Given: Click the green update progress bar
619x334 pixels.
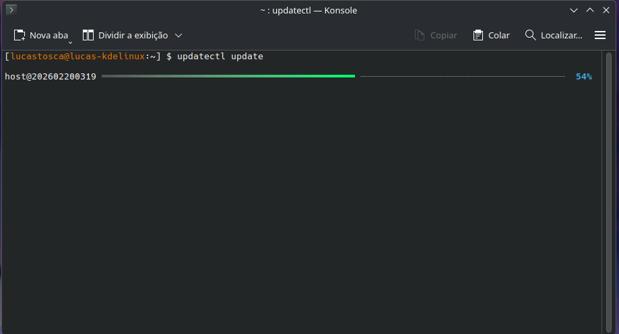Looking at the screenshot, I should coord(229,77).
